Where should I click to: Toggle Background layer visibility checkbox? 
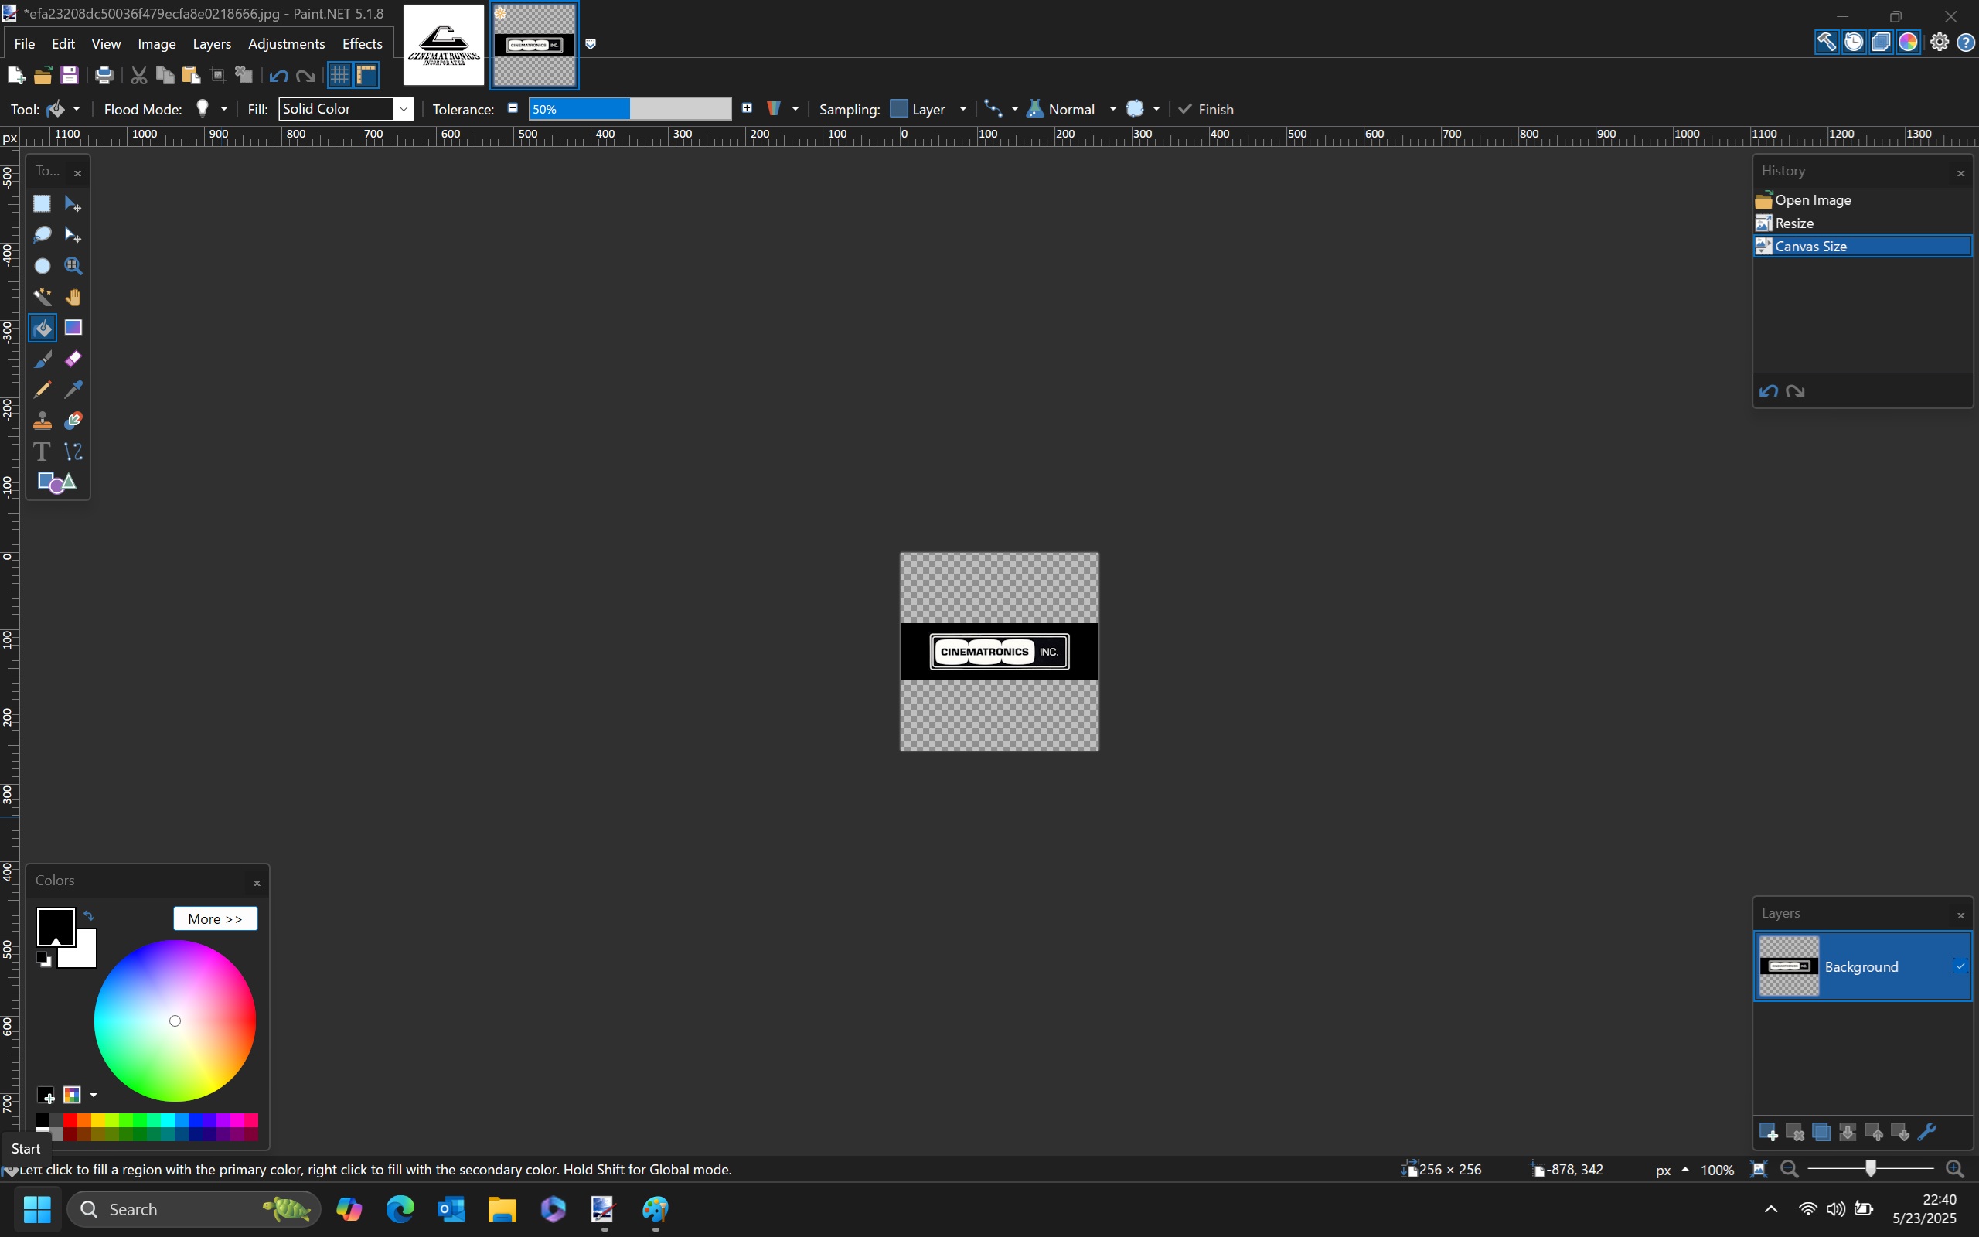click(1960, 966)
